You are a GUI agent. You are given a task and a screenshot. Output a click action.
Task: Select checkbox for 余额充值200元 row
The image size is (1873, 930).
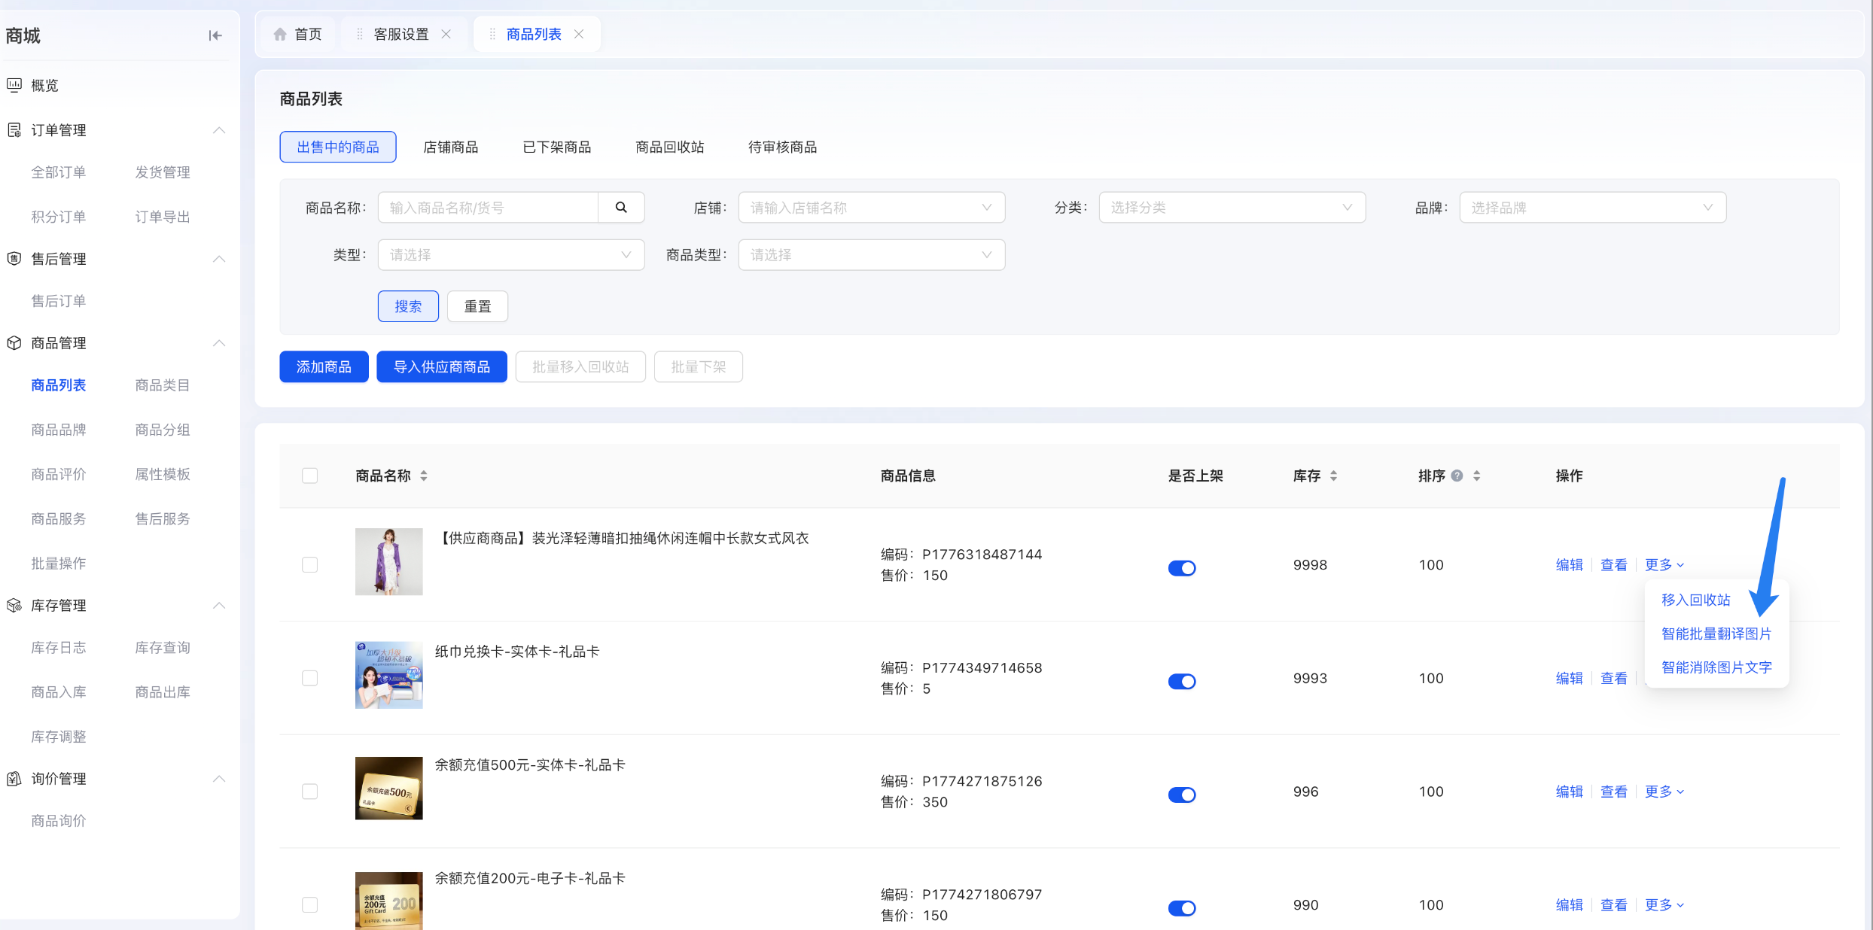(x=309, y=904)
